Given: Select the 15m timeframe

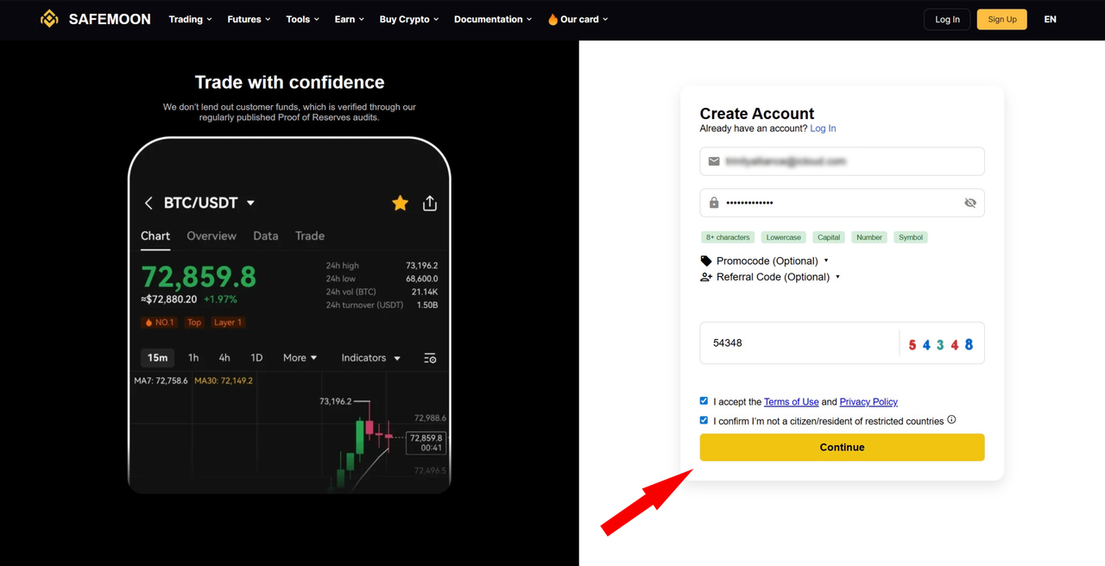Looking at the screenshot, I should coord(157,357).
